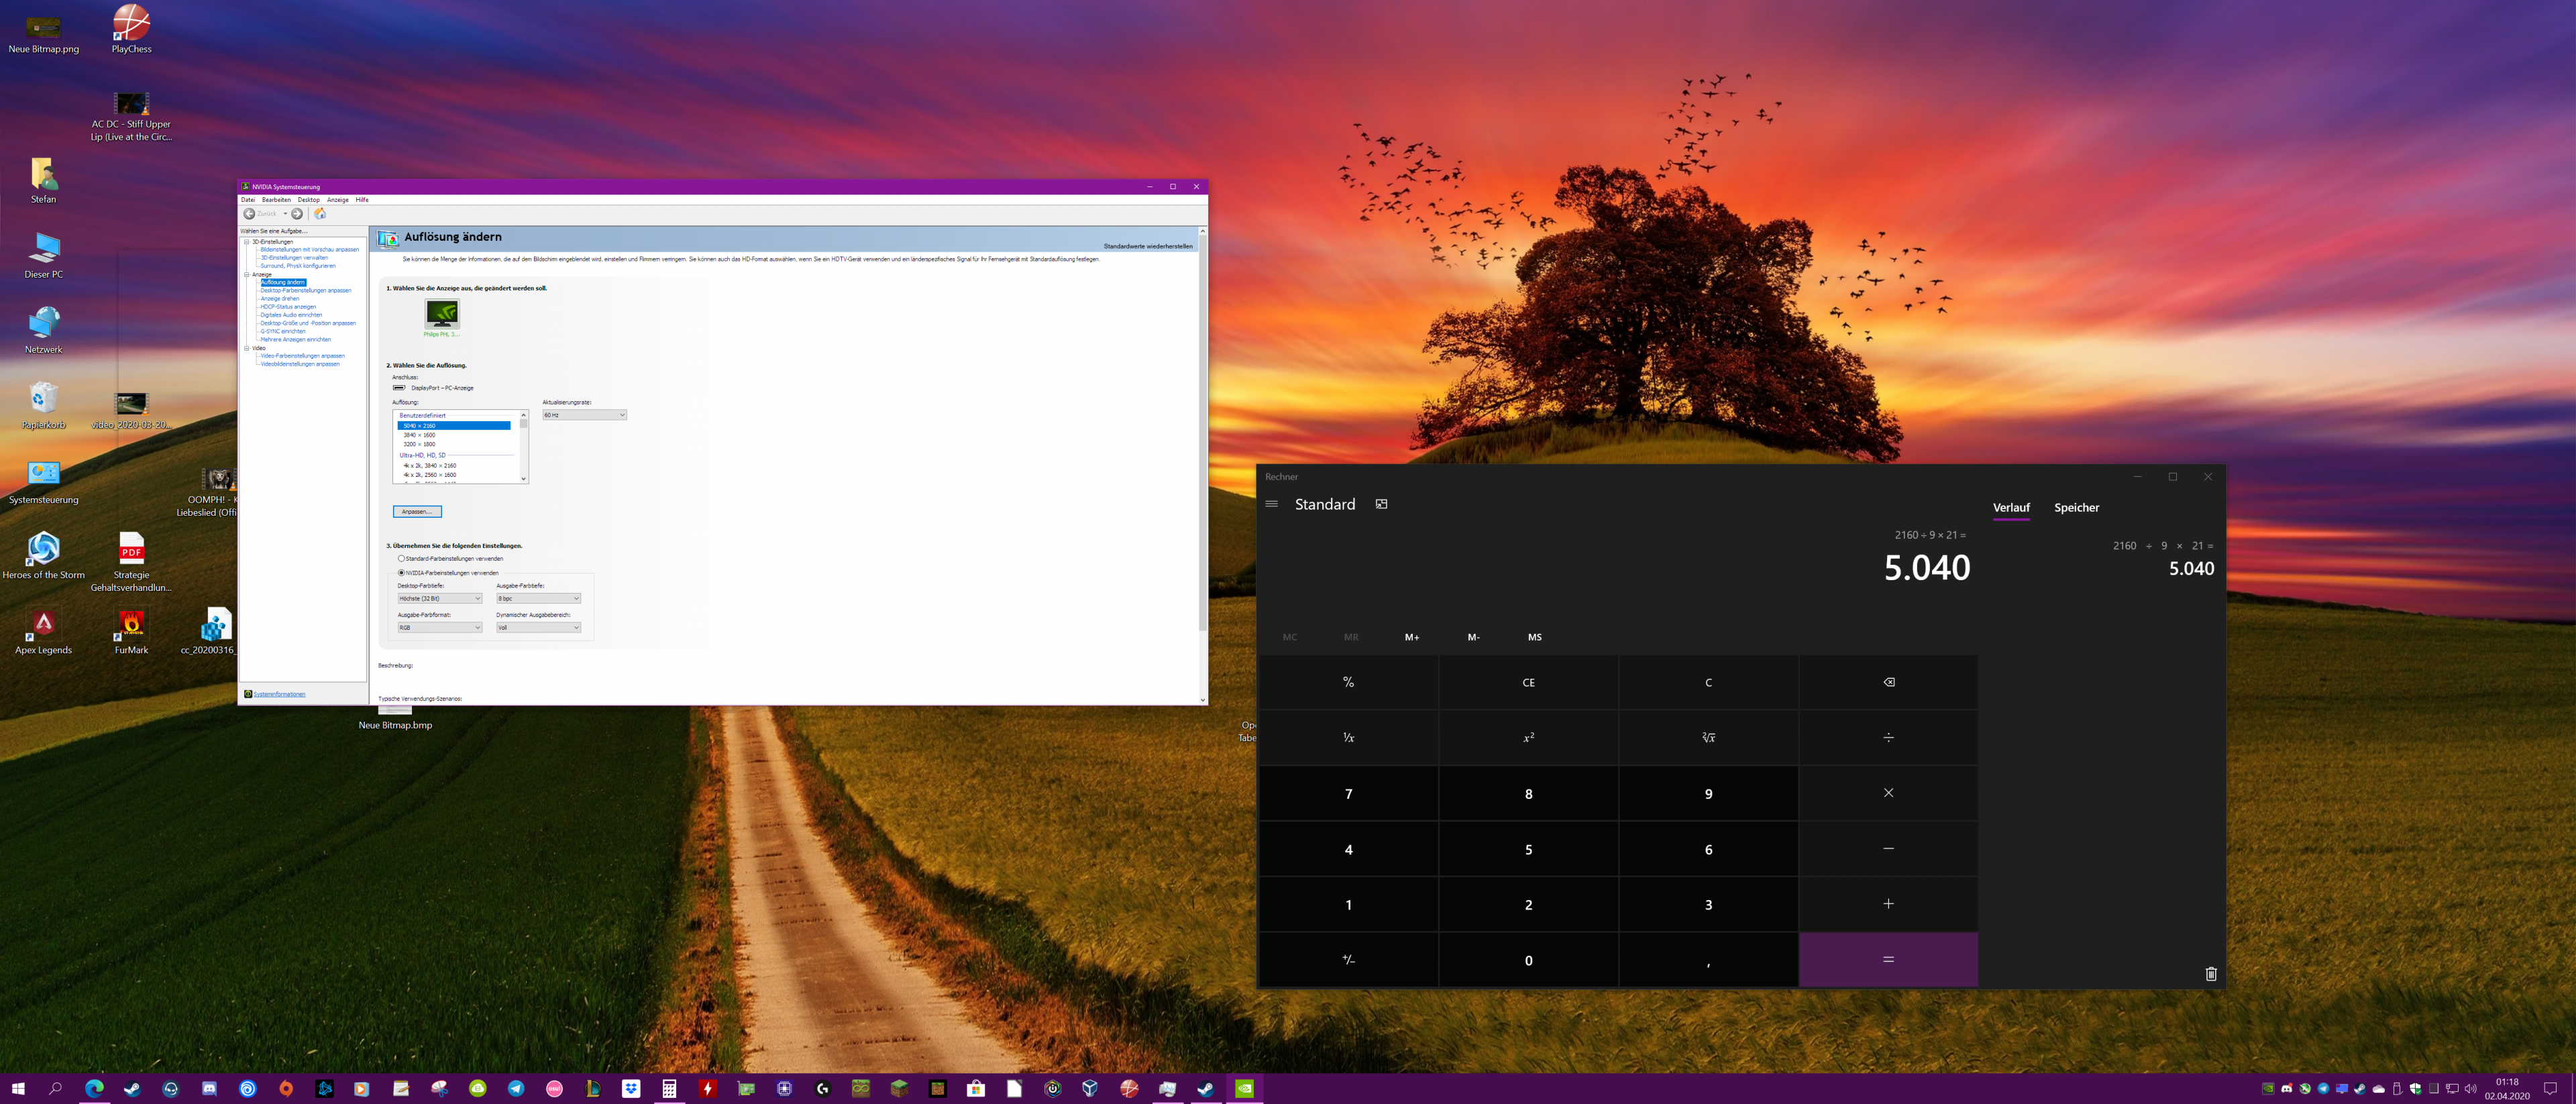This screenshot has height=1104, width=2576.
Task: Click the clock showing 01:18 in taskbar
Action: coord(2507,1089)
